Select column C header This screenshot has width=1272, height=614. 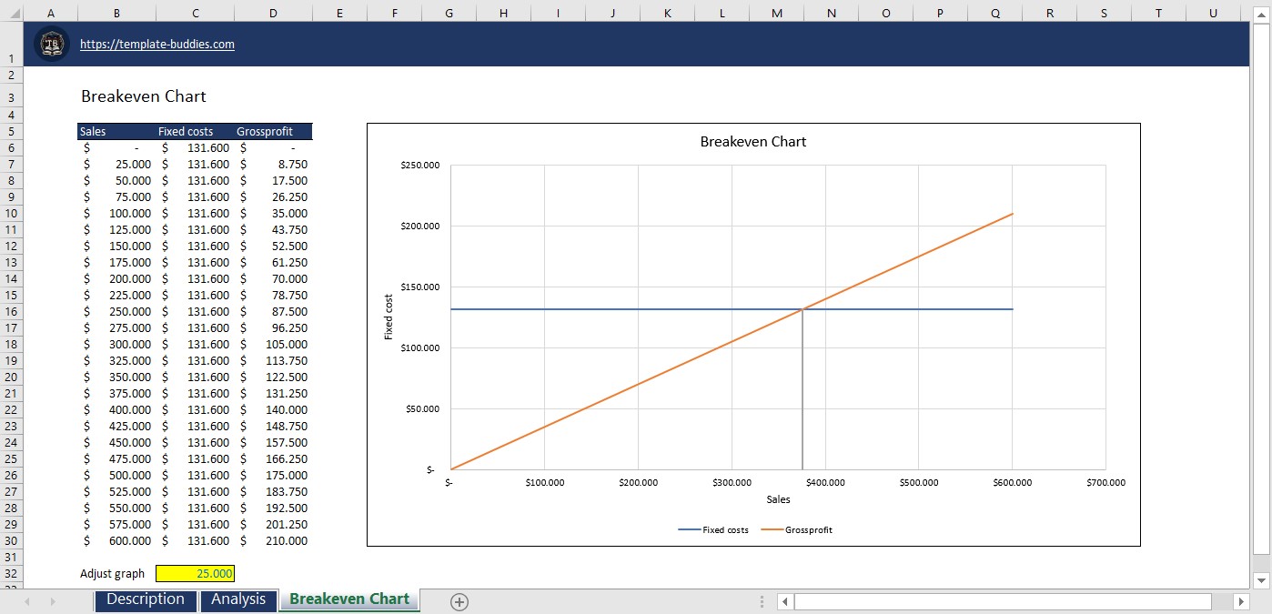coord(195,13)
